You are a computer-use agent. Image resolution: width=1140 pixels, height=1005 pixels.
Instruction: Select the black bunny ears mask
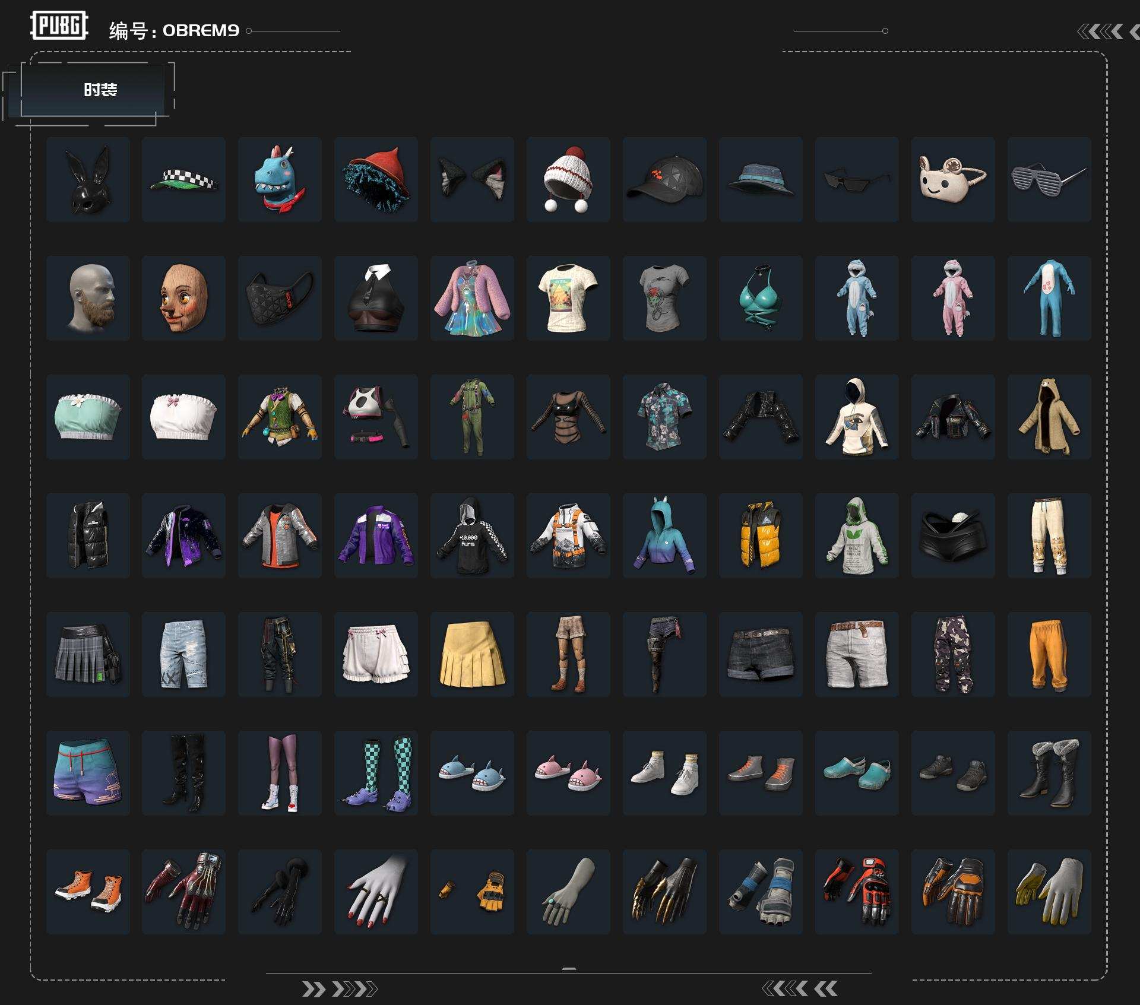[88, 179]
